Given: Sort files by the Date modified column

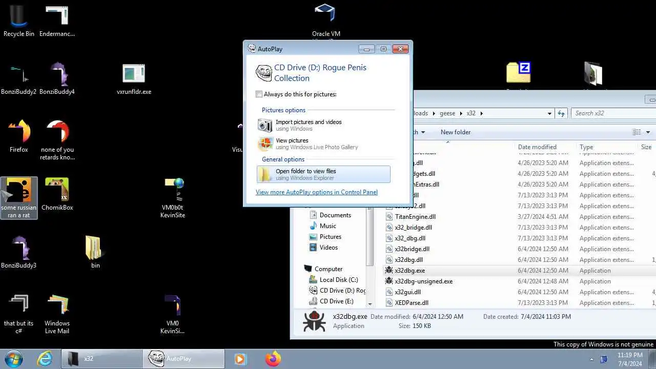Looking at the screenshot, I should [544, 147].
